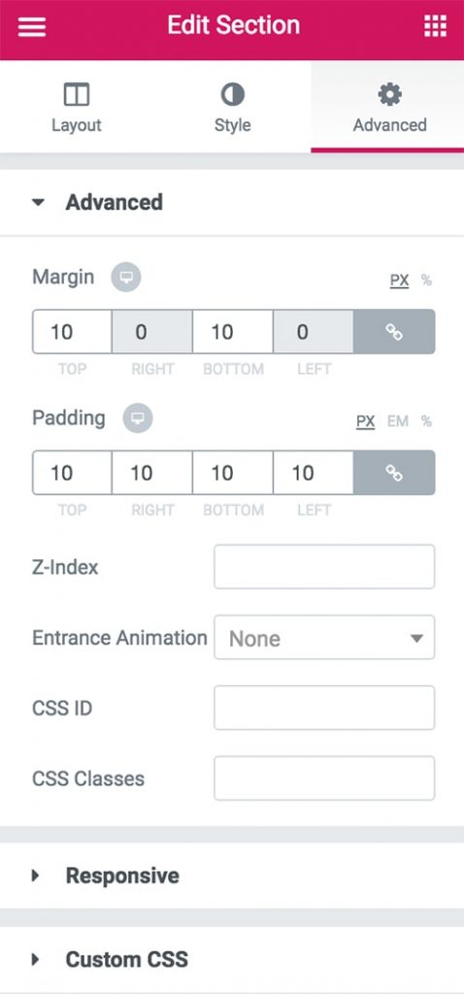Click the CSS Classes input field
The height and width of the screenshot is (994, 464).
(x=324, y=778)
